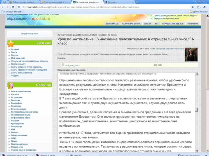Open the Другие закладки bookmarks folder

(x=199, y=12)
